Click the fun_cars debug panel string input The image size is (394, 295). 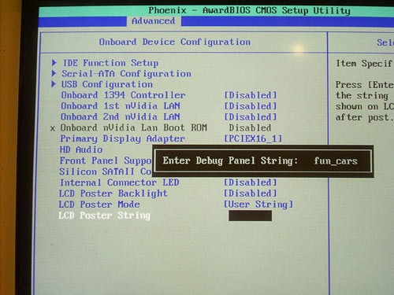click(x=336, y=160)
